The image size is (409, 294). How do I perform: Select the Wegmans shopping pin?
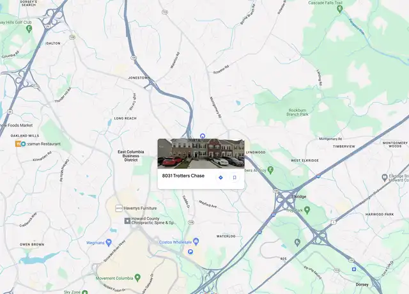point(109,243)
